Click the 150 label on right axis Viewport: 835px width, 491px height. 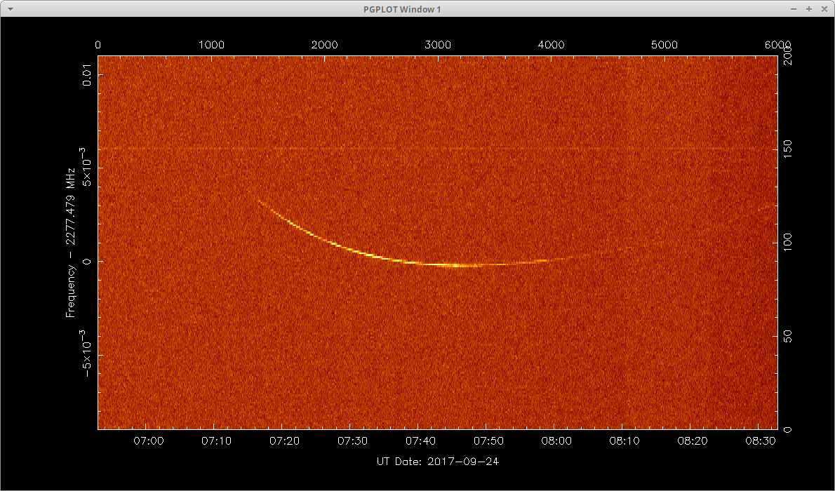click(x=787, y=148)
